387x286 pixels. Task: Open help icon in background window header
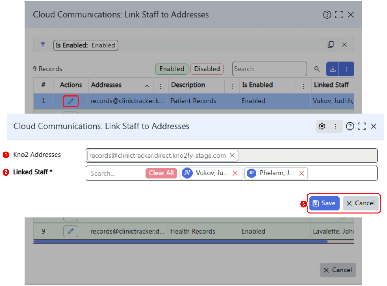tap(327, 15)
